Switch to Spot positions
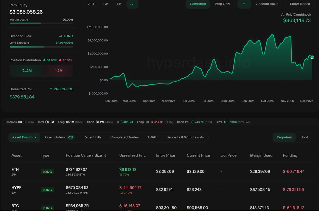 [x=304, y=137]
